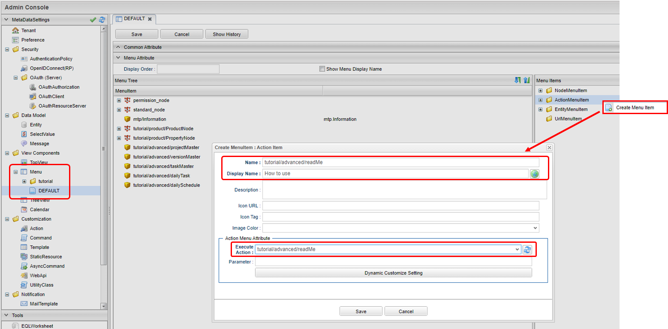Click the globe icon next to Display Name
The height and width of the screenshot is (329, 668).
[534, 174]
